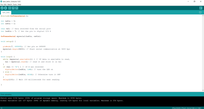Image resolution: width=204 pixels, height=109 pixels.
Task: Click the 'Done uploading.' status message
Action: (x=6, y=94)
